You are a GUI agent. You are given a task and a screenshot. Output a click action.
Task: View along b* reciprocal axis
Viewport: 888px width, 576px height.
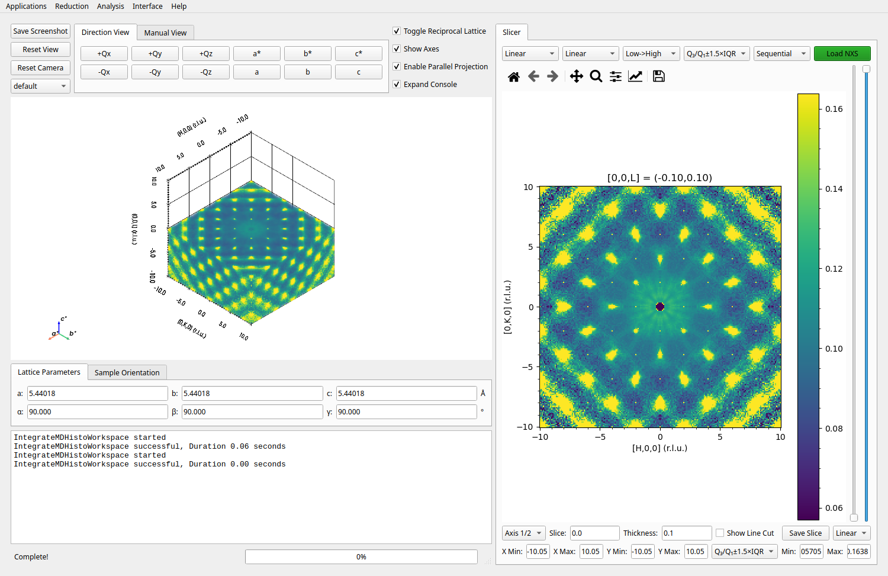(x=308, y=53)
